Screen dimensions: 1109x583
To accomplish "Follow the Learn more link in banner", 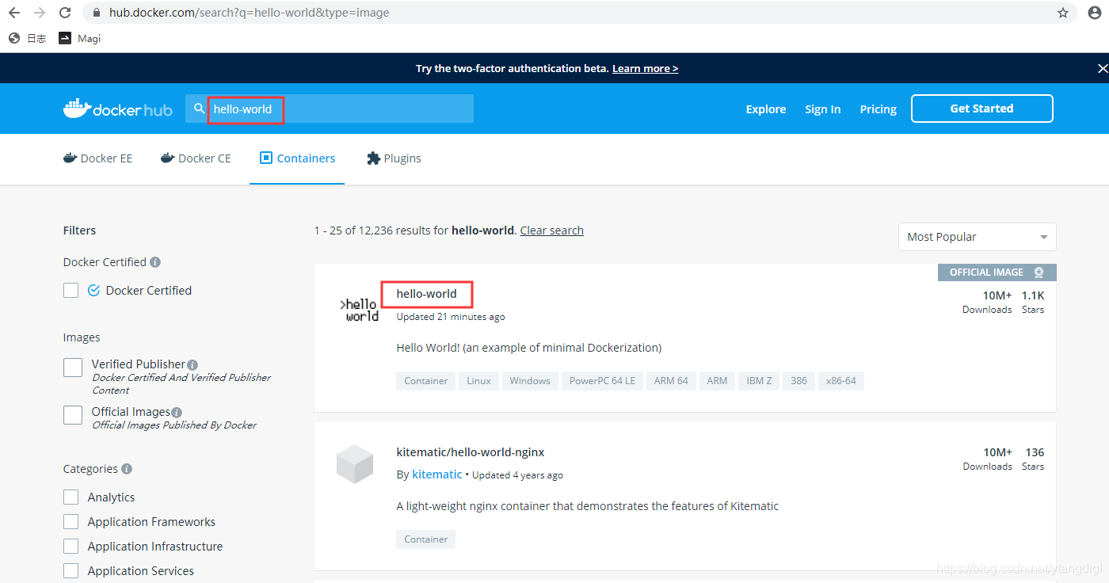I will (x=645, y=68).
